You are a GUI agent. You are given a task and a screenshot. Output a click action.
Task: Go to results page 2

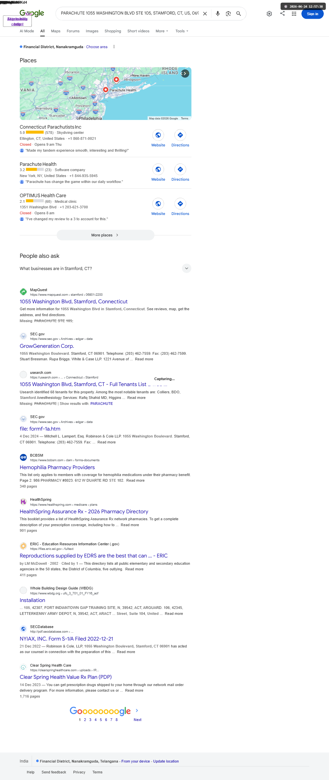[x=85, y=720]
